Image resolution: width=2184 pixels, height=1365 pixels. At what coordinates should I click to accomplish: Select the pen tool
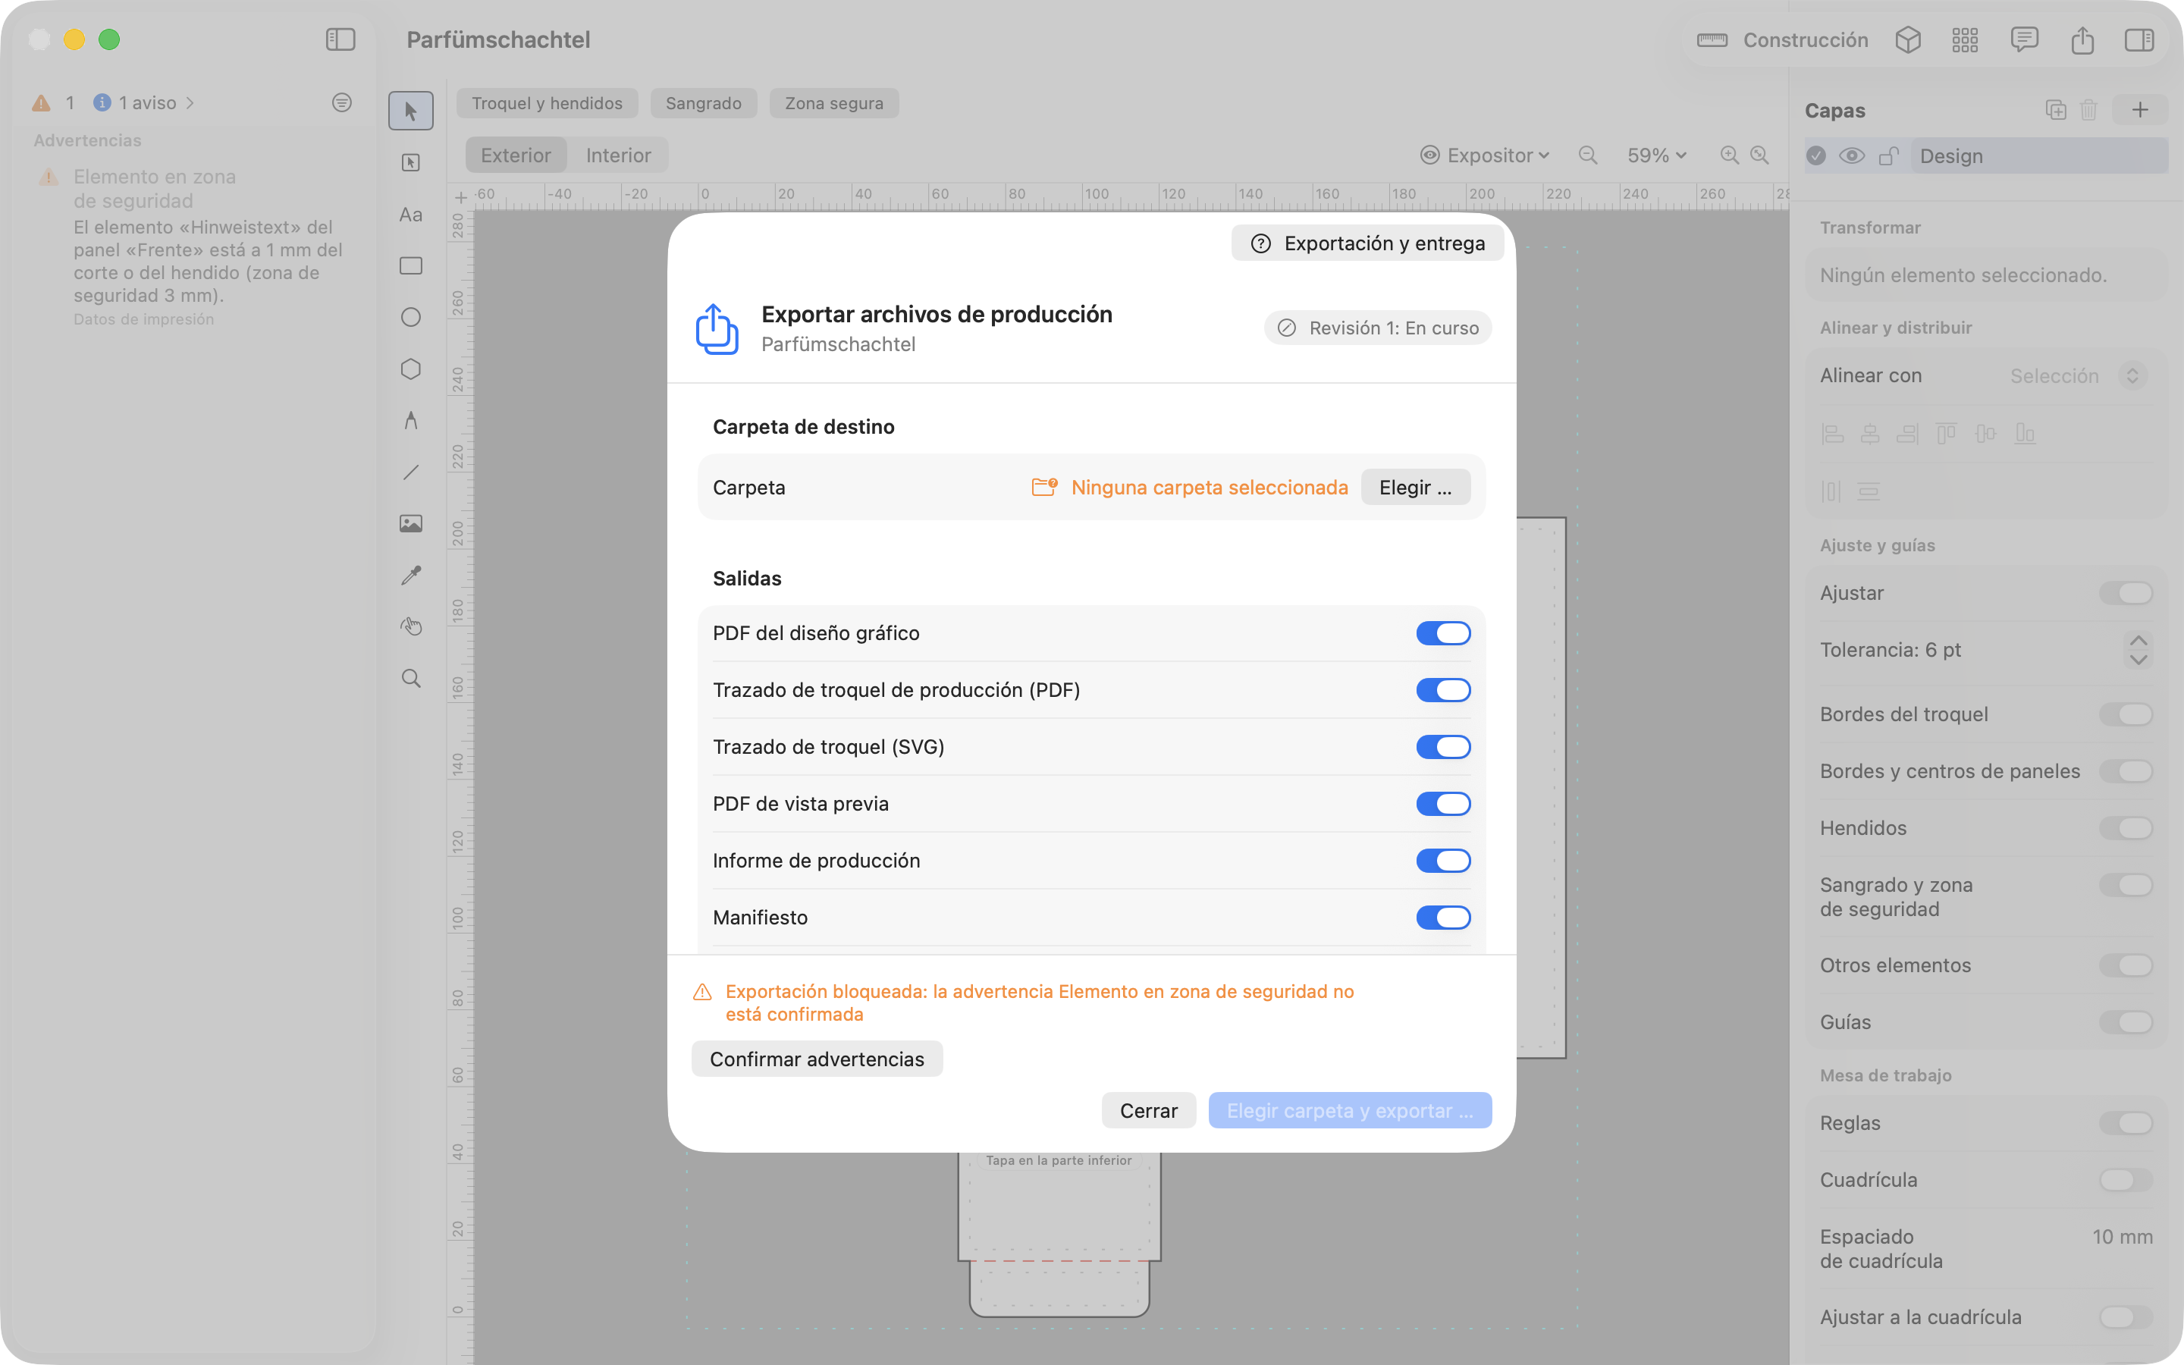click(x=410, y=421)
